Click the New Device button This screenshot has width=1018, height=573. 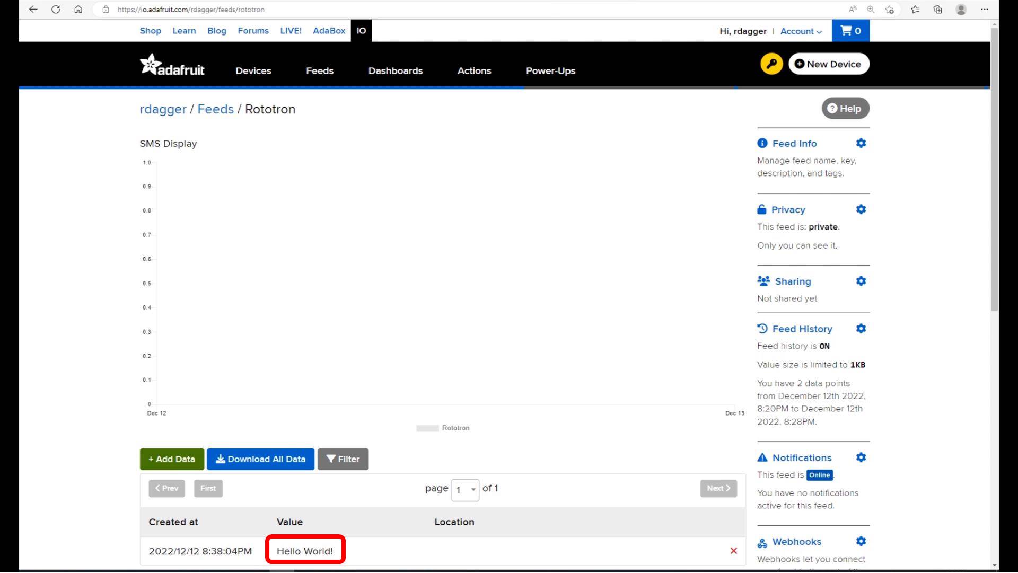click(829, 64)
